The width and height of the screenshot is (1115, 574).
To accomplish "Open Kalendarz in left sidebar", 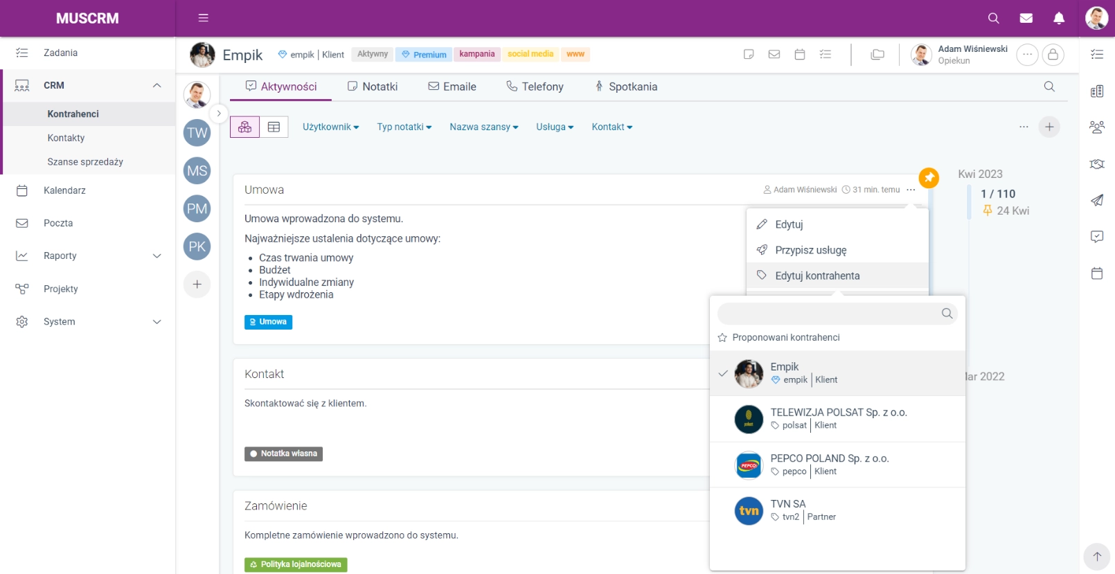I will pyautogui.click(x=88, y=190).
